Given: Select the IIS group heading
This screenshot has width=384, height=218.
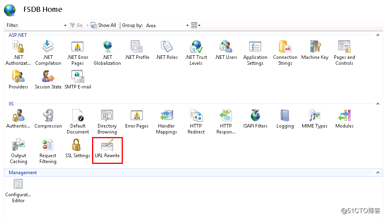Looking at the screenshot, I should pyautogui.click(x=11, y=104).
